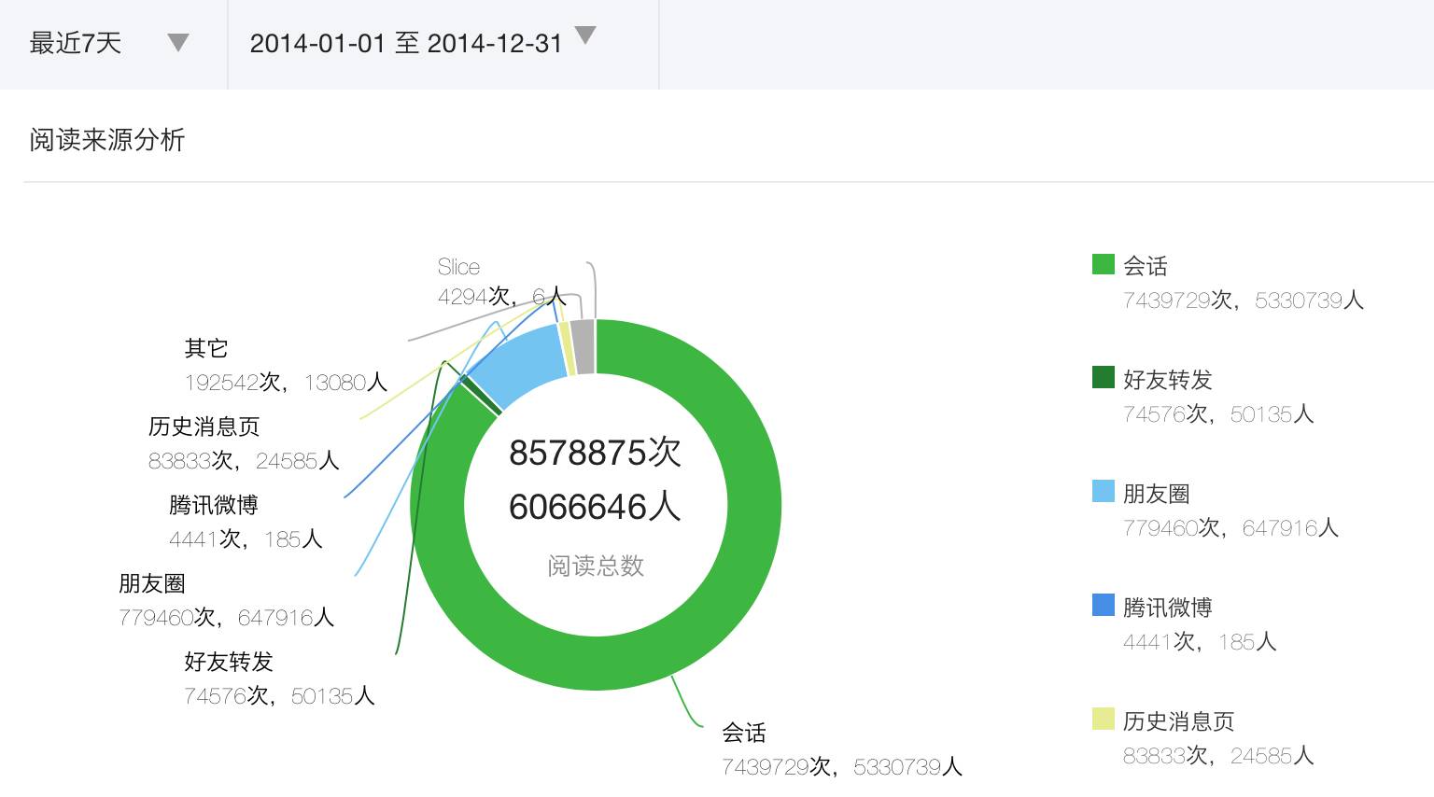Screen dimensions: 1434x797
Task: Open the 最近7天 period dropdown
Action: click(113, 44)
